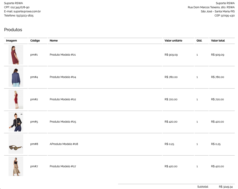Click the Produtos section heading

pyautogui.click(x=13, y=30)
